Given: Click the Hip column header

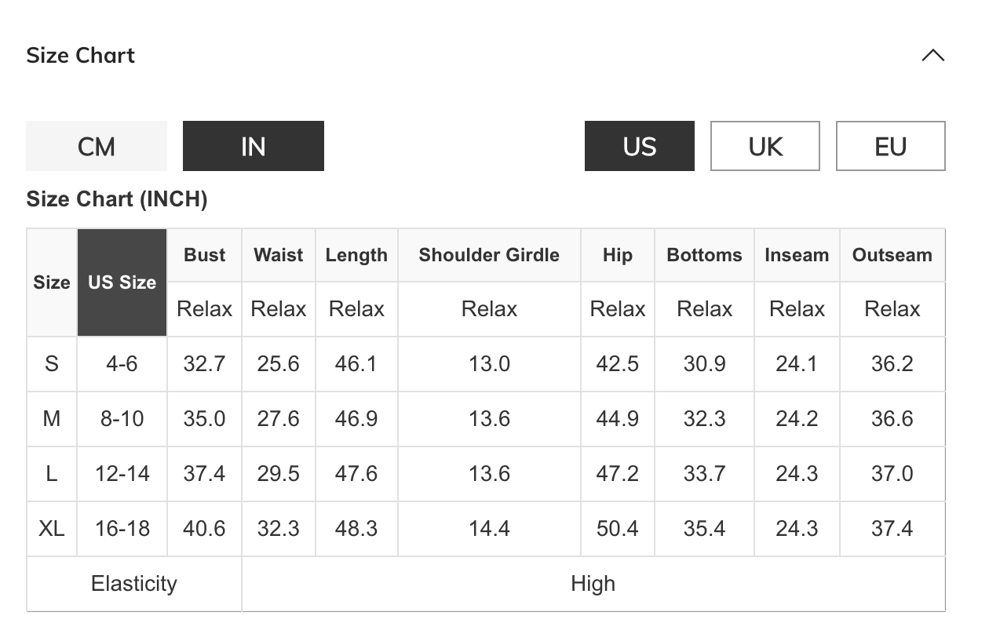Looking at the screenshot, I should 617,255.
